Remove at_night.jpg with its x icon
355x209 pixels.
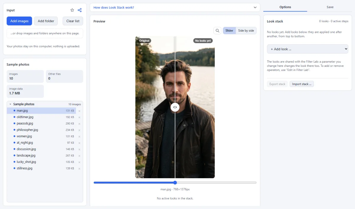click(79, 143)
